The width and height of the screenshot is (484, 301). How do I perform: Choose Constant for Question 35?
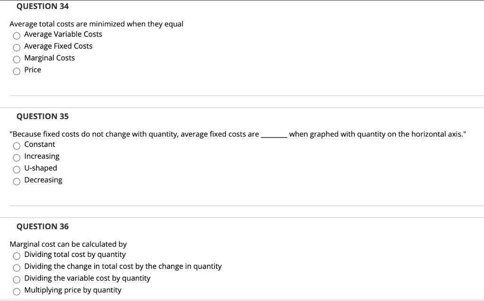point(17,146)
